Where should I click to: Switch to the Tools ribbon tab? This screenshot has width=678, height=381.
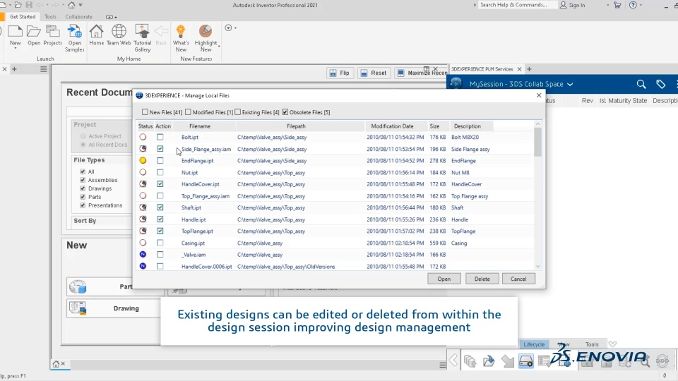click(x=50, y=17)
